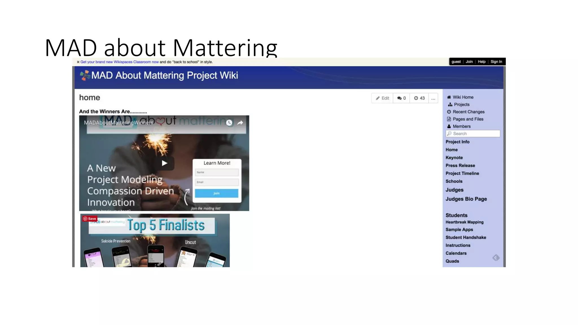Open the Wikispaces Classroom promotion link
This screenshot has width=578, height=325.
pos(119,62)
